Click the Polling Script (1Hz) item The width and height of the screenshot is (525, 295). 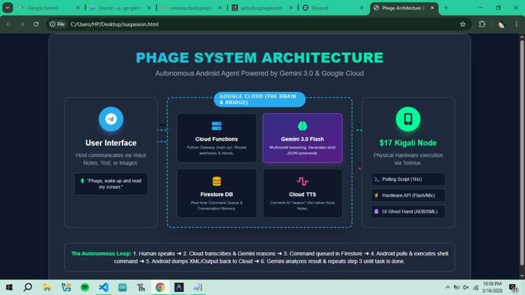click(408, 180)
